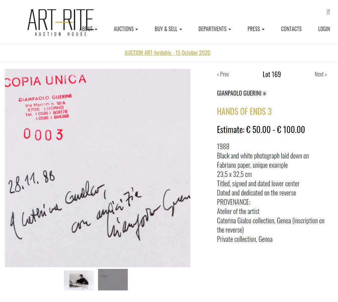338x302 pixels.
Task: Open the ART-fordable 15 October 2020 auction link
Action: pyautogui.click(x=167, y=53)
